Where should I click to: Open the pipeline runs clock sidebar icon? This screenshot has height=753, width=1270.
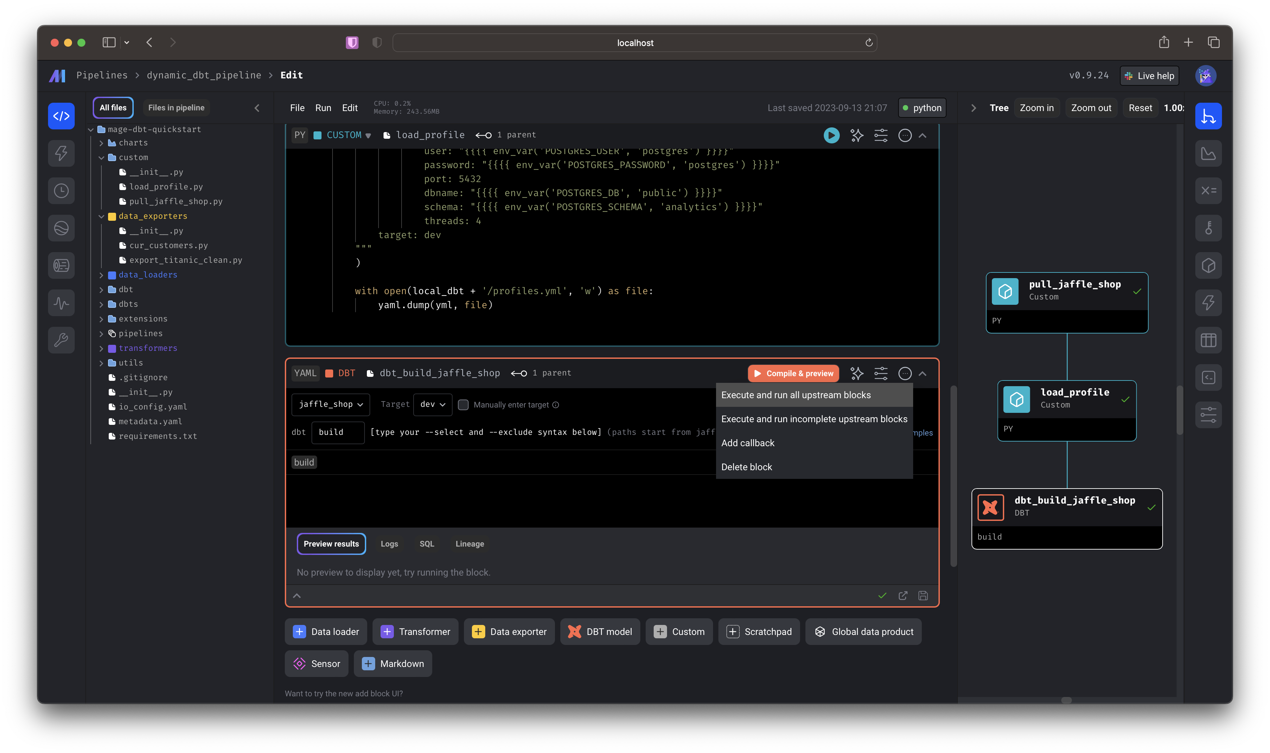(61, 191)
